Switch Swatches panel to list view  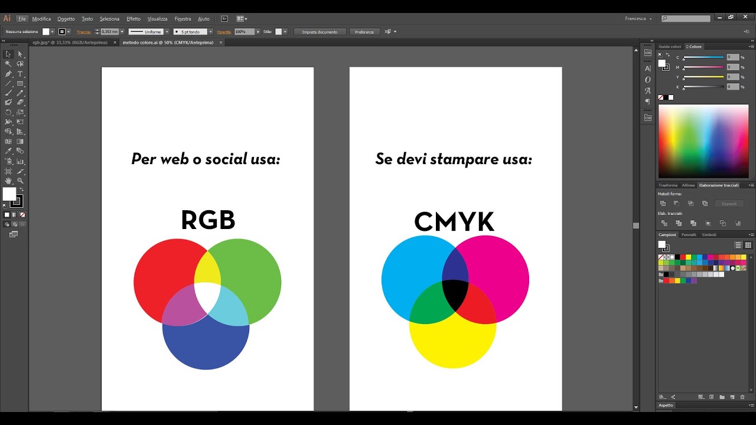(x=738, y=244)
